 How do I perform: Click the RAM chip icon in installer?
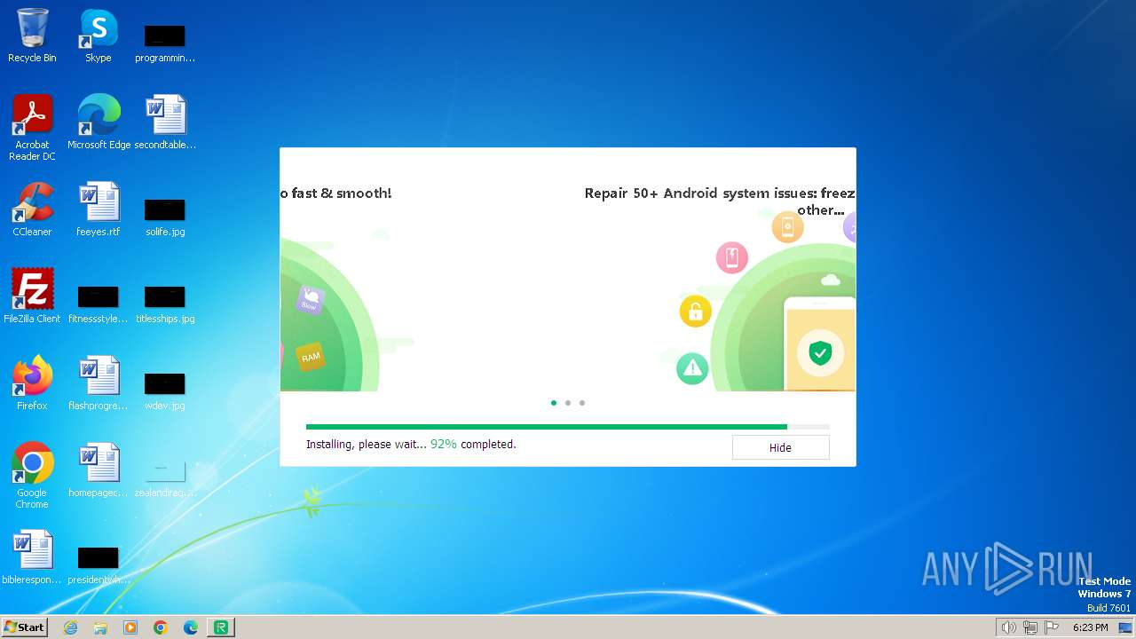[311, 357]
